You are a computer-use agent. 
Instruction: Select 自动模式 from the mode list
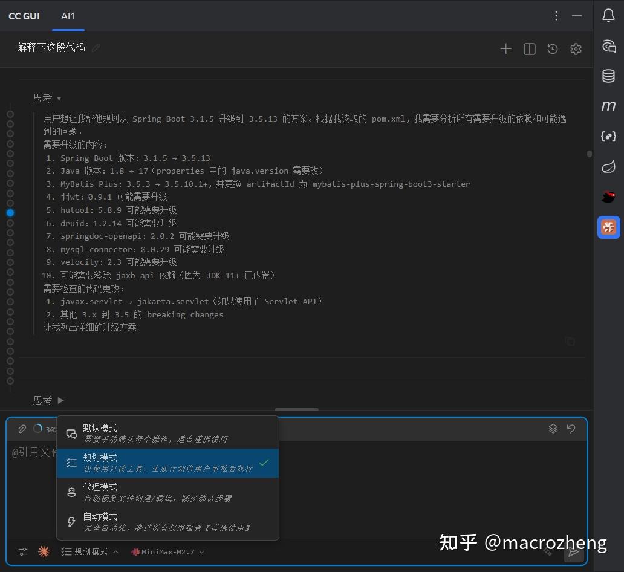(x=167, y=522)
